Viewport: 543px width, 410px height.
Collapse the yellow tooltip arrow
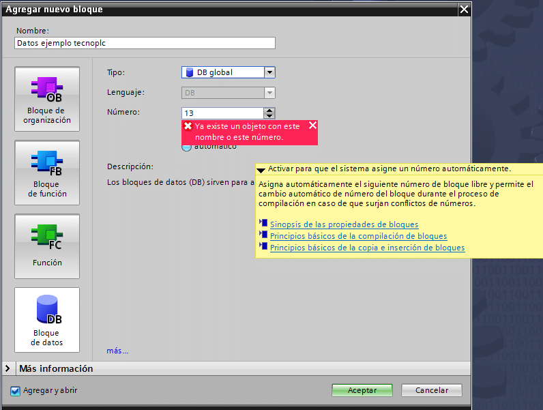pyautogui.click(x=261, y=169)
